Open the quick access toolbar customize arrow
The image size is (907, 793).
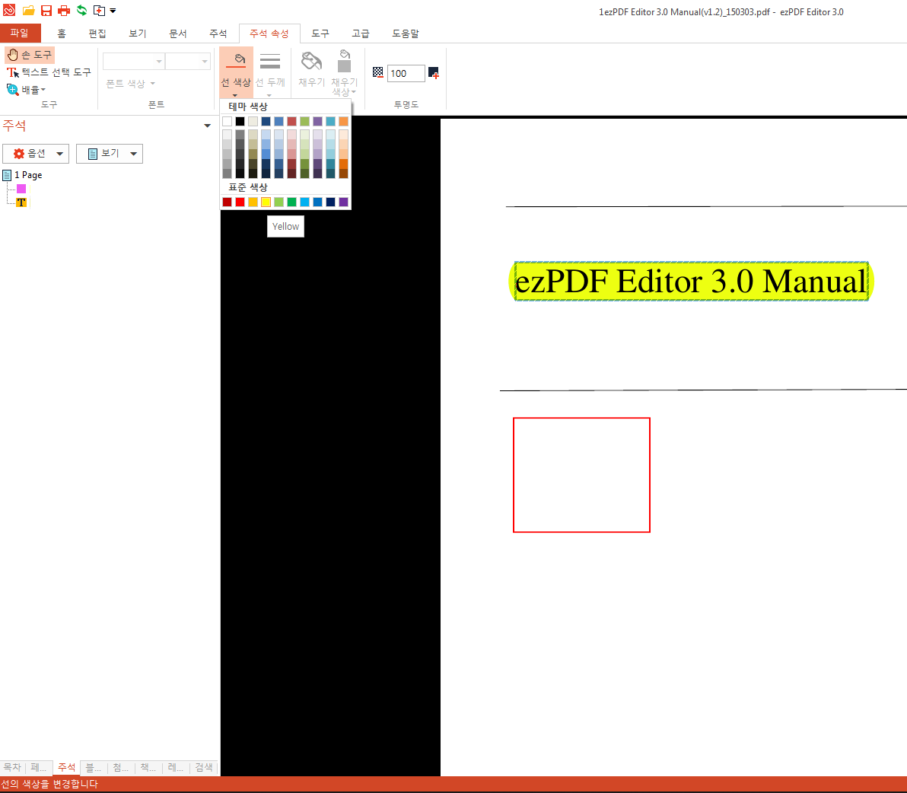click(113, 11)
